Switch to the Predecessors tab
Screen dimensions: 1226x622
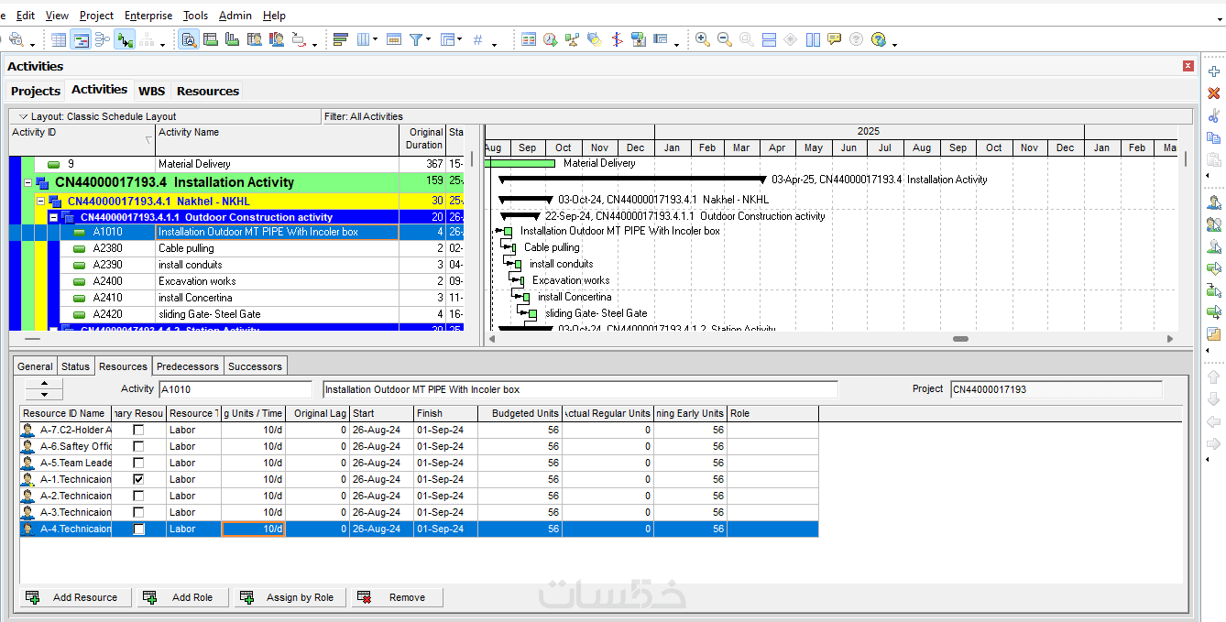tap(187, 366)
